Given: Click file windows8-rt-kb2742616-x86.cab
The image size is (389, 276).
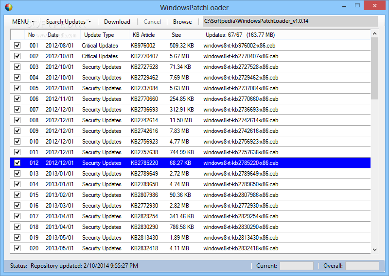Looking at the screenshot, I should (x=241, y=130).
